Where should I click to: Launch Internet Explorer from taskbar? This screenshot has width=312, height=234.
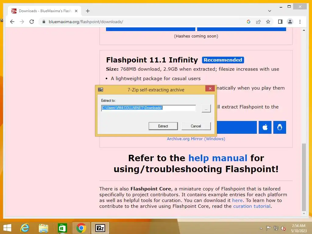pyautogui.click(x=25, y=228)
